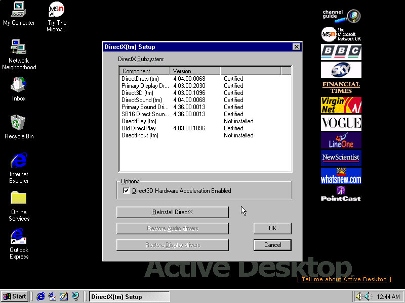Click the Component column header
The image size is (405, 303).
[x=144, y=71]
